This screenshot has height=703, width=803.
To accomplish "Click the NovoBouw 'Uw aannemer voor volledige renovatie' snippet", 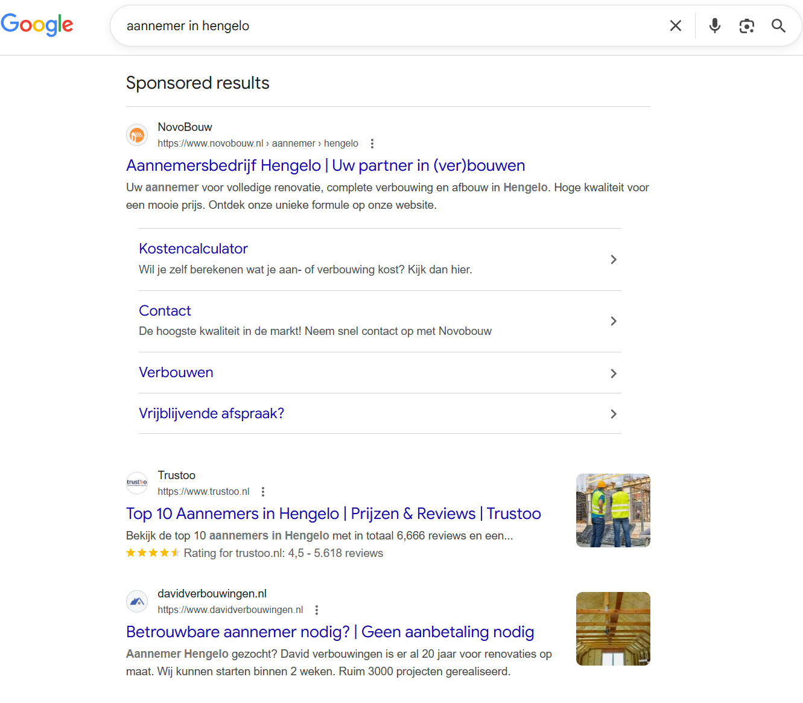I will tap(387, 196).
